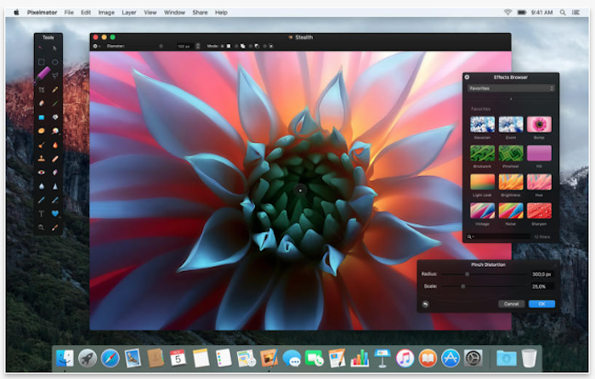
Task: Click Cancel in Pinch Distortion dialog
Action: (x=511, y=304)
